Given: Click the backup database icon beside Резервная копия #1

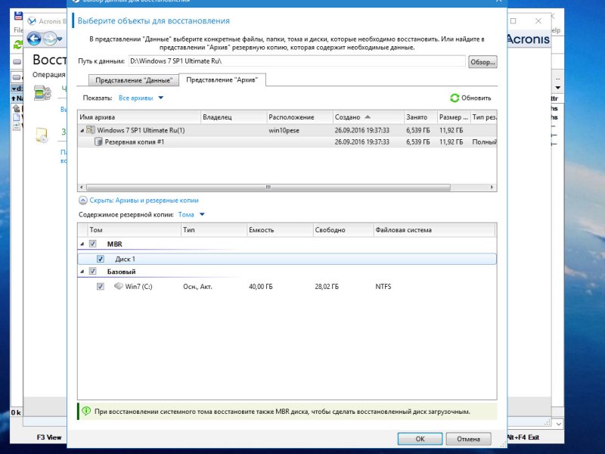Looking at the screenshot, I should tap(98, 141).
